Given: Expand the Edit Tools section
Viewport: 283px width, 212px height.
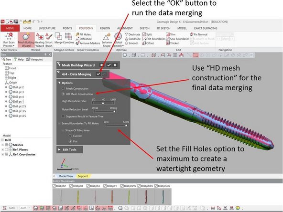Looking at the screenshot, I should [59, 149].
